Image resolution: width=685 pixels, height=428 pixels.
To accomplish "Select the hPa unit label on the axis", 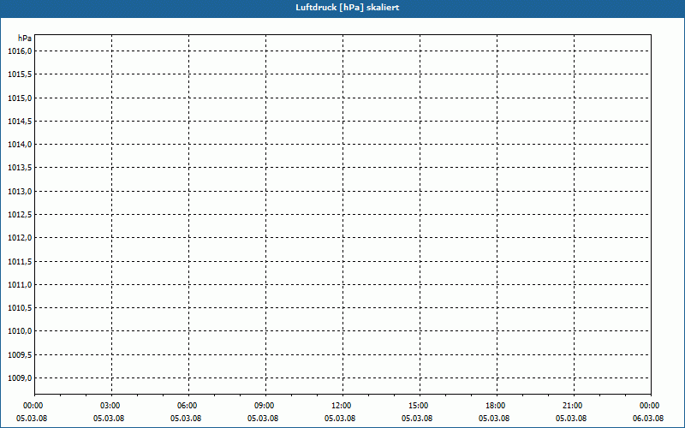I will (x=25, y=39).
